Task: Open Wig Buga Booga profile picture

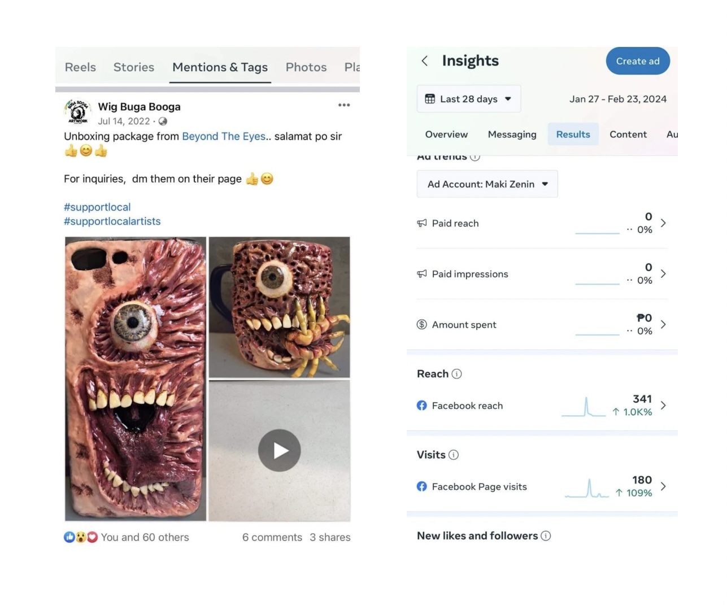Action: point(78,112)
